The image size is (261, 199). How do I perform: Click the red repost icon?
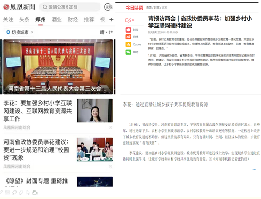[129, 30]
